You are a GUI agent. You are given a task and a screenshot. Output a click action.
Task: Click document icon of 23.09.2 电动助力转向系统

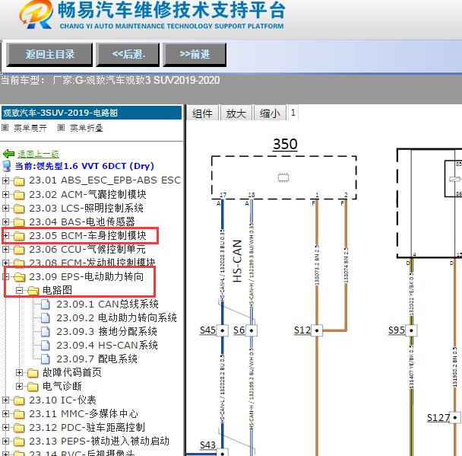(x=46, y=318)
